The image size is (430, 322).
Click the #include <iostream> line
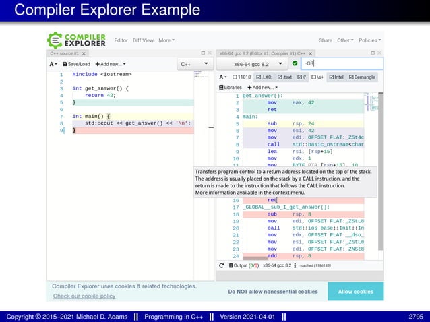point(102,74)
